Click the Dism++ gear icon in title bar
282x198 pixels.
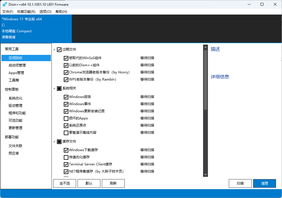(5, 5)
